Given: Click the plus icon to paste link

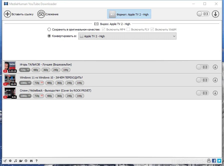Looking at the screenshot, I should tap(8, 14).
